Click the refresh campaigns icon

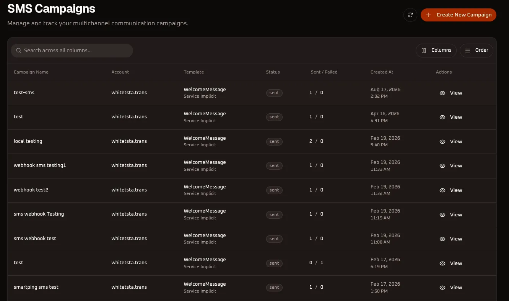[410, 15]
